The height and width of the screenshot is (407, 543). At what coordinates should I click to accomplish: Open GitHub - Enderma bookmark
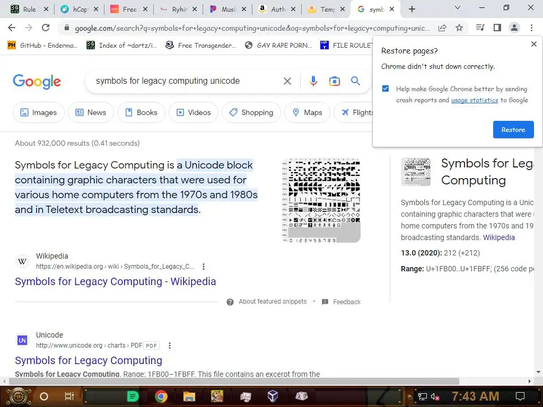pos(43,46)
